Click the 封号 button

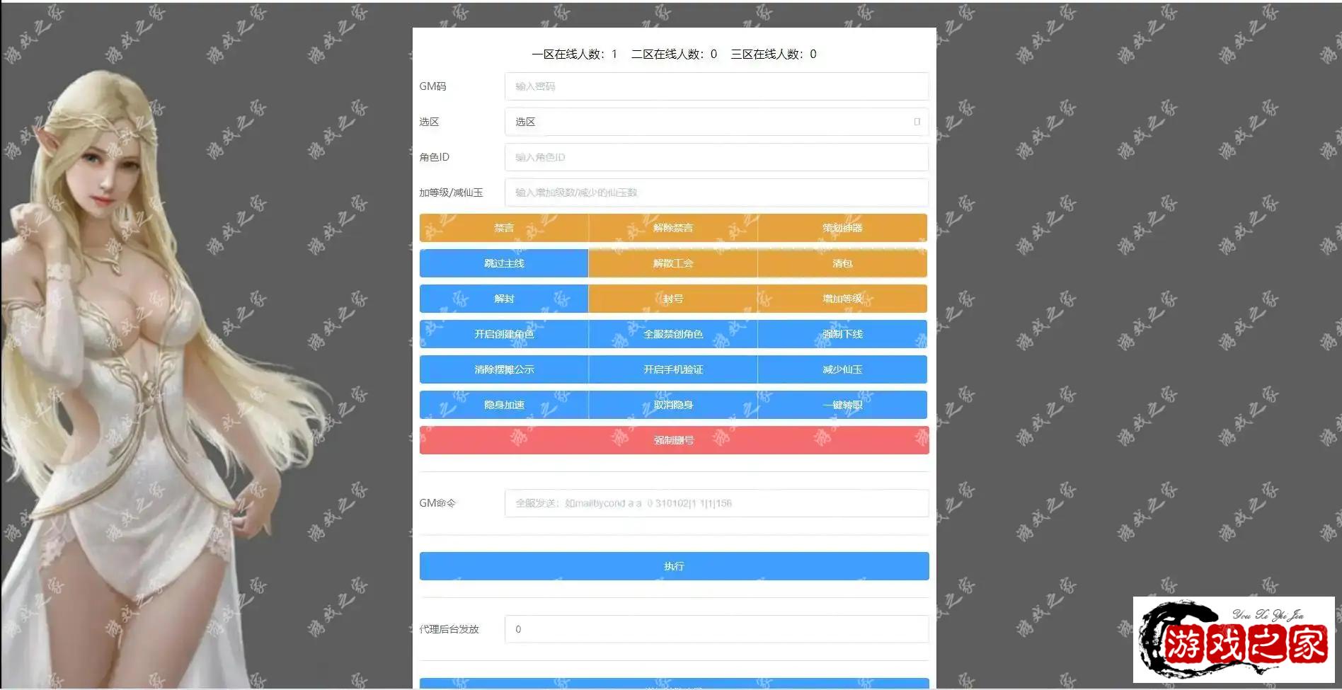pyautogui.click(x=672, y=299)
